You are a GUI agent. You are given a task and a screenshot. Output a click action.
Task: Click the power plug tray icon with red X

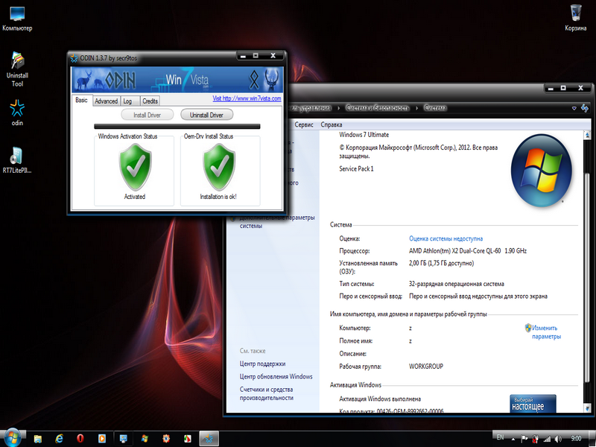tap(536, 439)
